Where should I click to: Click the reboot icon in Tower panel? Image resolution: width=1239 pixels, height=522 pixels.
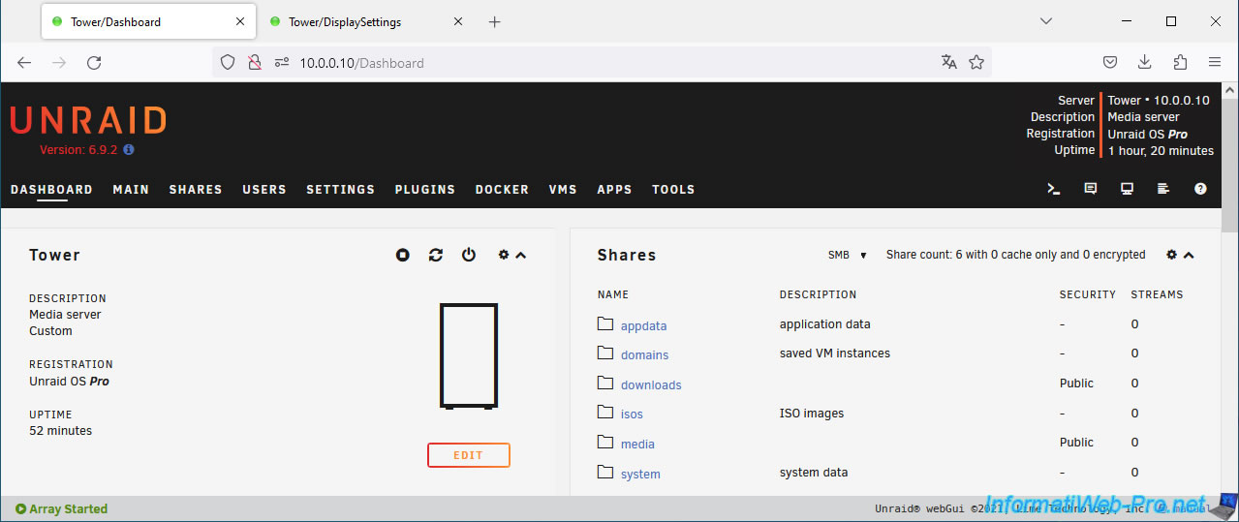tap(436, 255)
